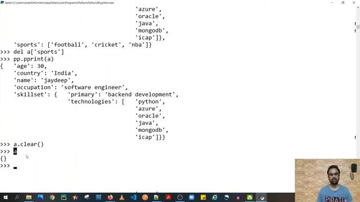Click the orange star taskbar icon
Viewport: 360px width, 202px height.
[75, 197]
